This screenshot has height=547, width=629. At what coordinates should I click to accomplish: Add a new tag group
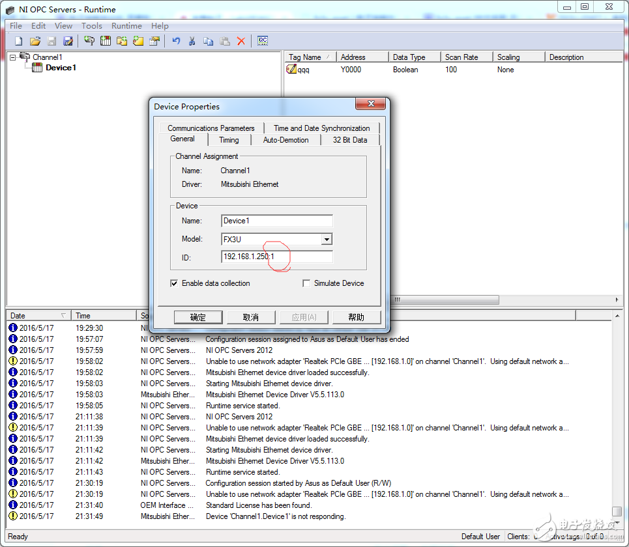(x=122, y=41)
